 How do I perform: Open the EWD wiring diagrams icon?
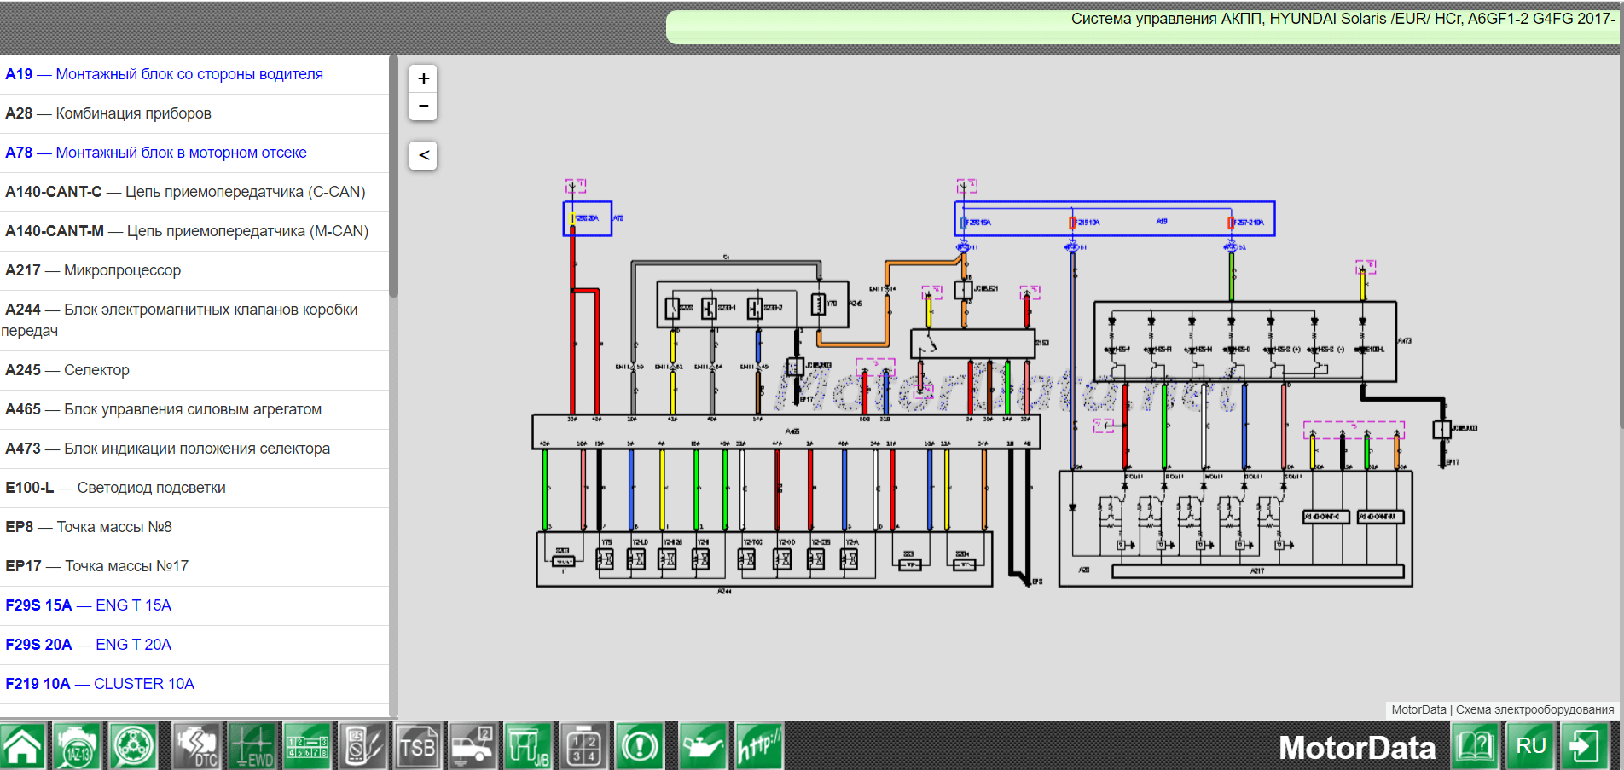tap(252, 746)
